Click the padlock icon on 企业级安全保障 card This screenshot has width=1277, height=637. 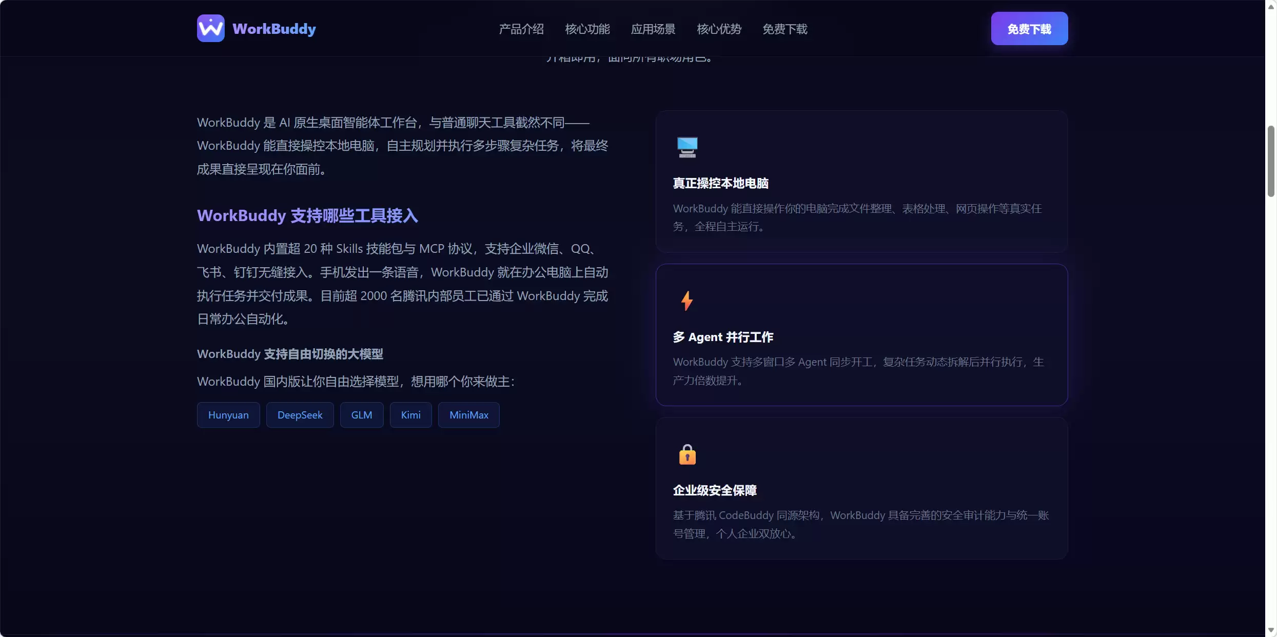coord(687,454)
